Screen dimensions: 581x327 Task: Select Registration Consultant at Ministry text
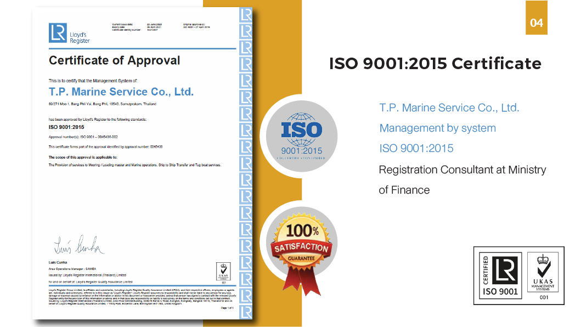(462, 170)
